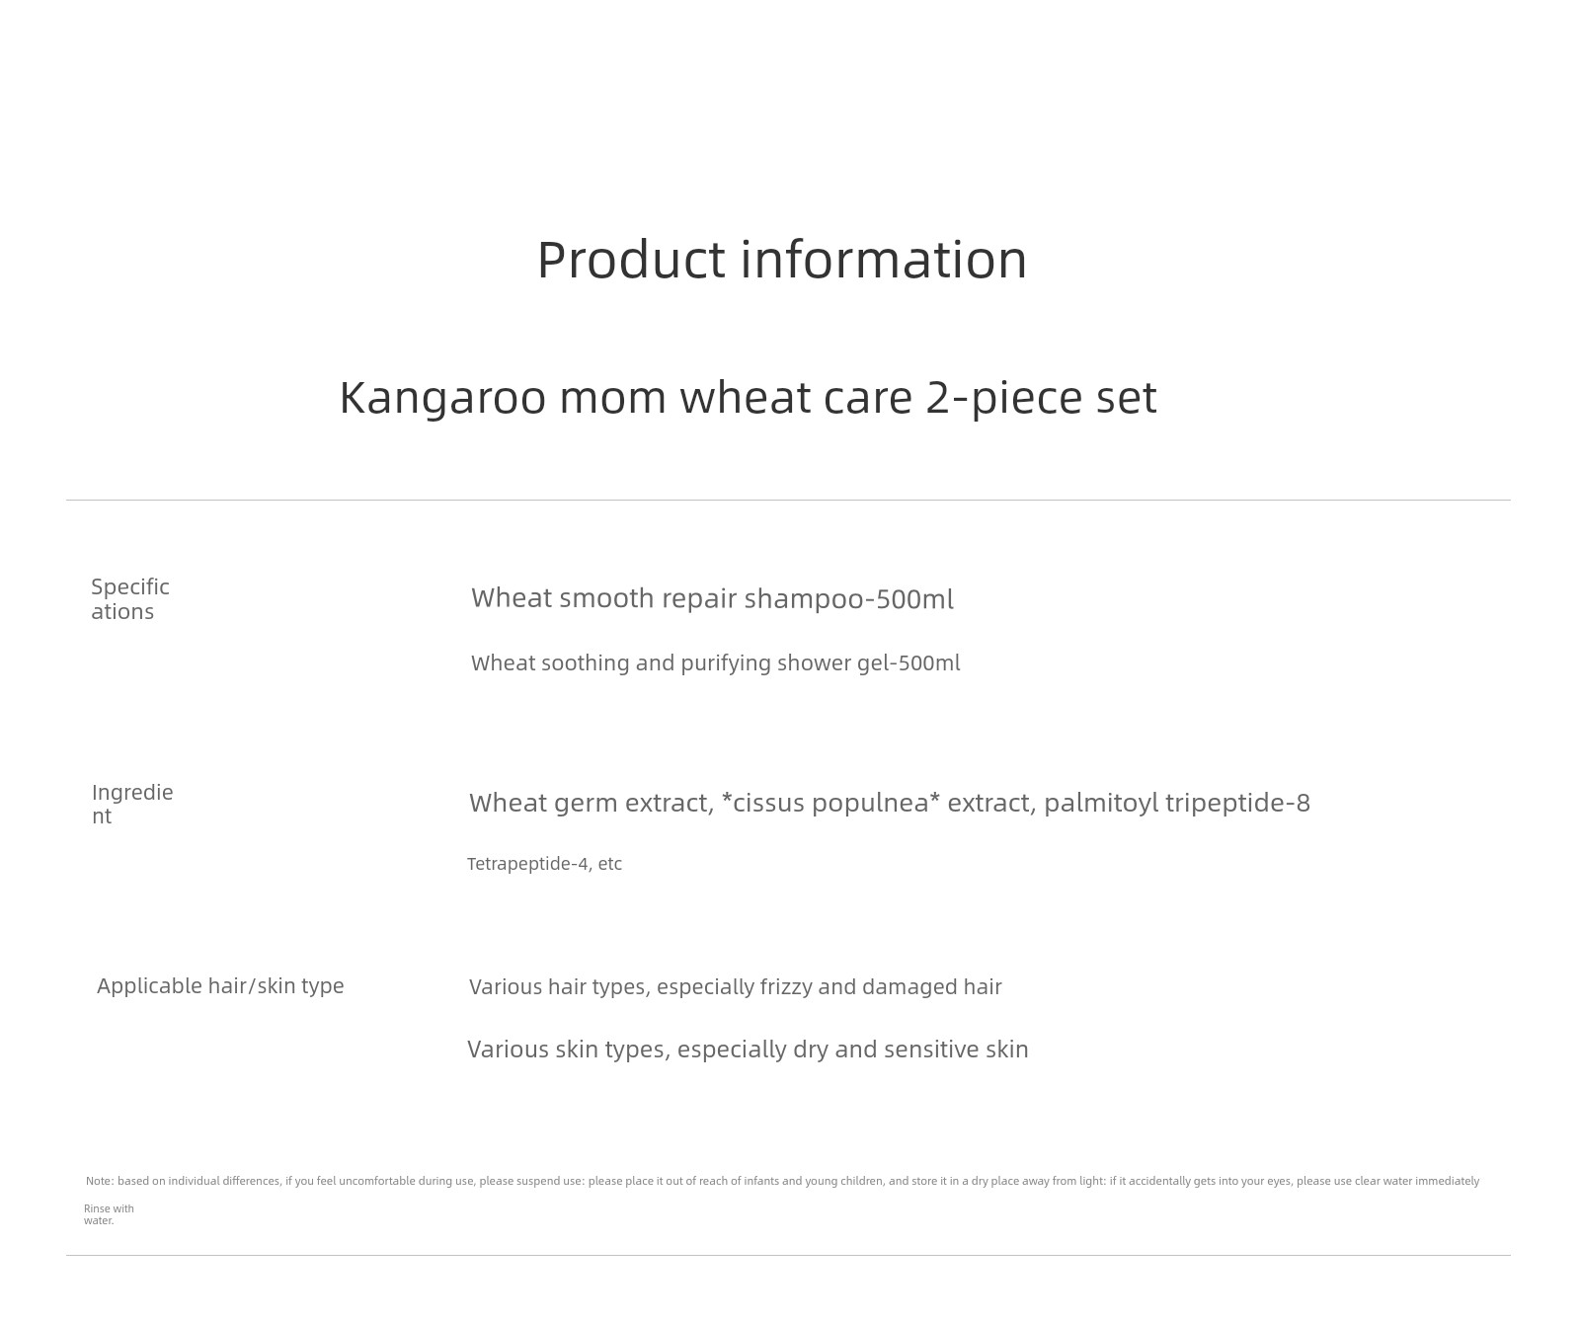Click the Product information heading
Viewport: 1580px width, 1322px height.
click(x=782, y=261)
